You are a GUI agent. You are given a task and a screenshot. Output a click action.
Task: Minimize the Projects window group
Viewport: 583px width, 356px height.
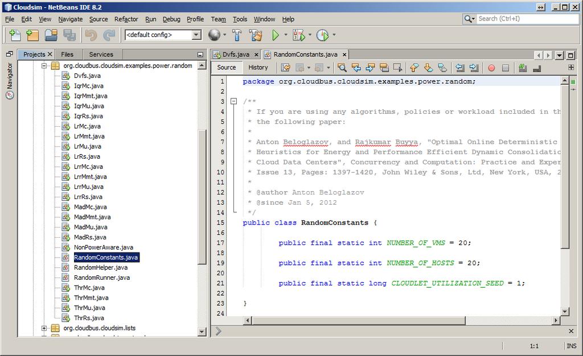pos(200,55)
